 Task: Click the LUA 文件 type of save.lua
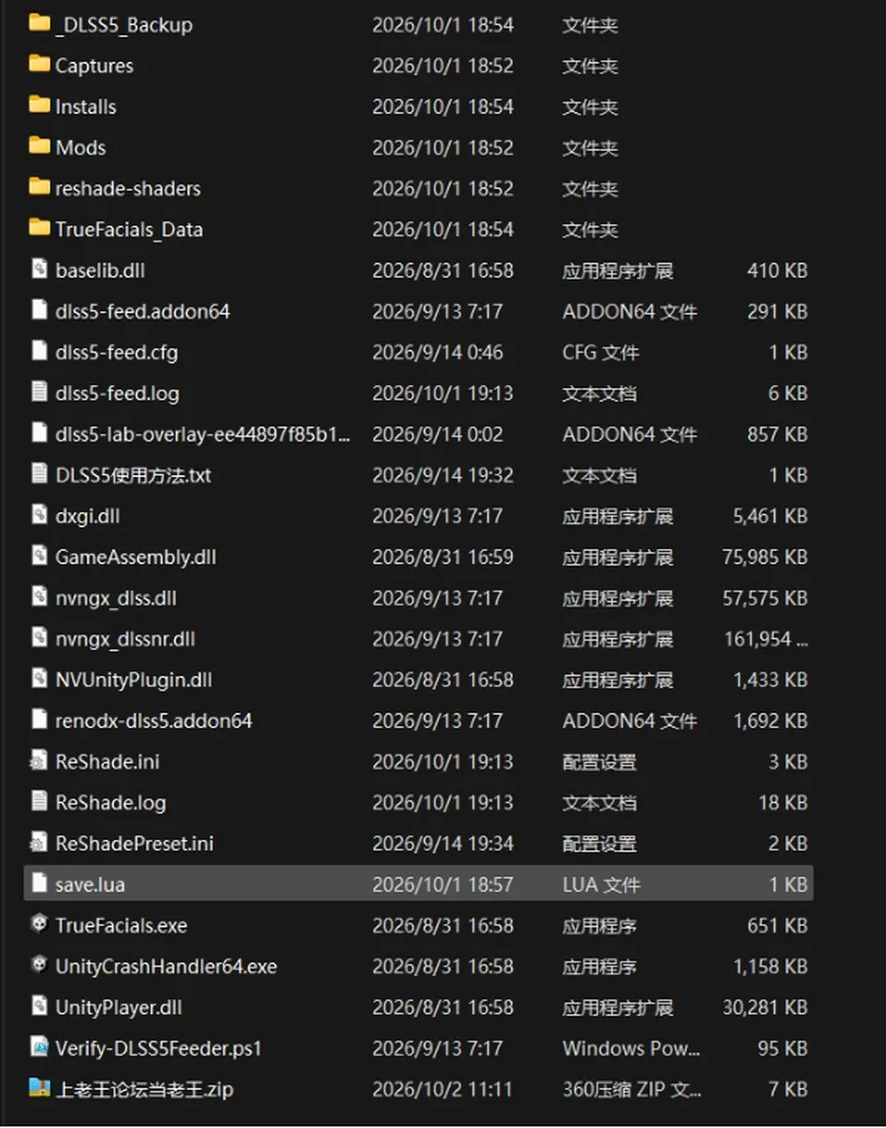(601, 883)
